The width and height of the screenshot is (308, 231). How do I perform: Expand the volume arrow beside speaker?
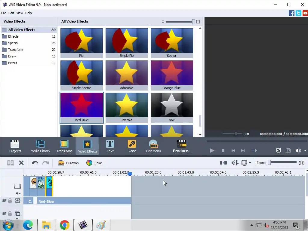point(305,150)
